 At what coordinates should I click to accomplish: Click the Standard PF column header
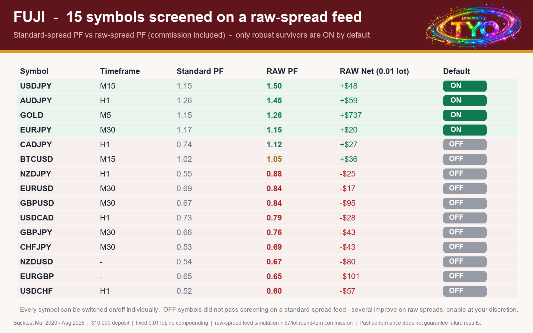point(200,71)
